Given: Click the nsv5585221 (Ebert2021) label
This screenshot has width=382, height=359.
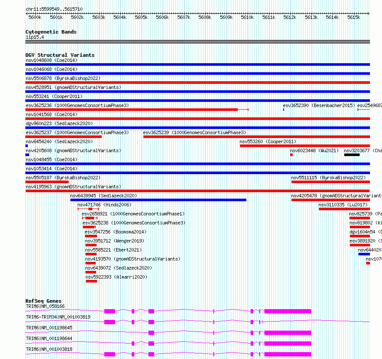Looking at the screenshot, I should (x=113, y=250).
